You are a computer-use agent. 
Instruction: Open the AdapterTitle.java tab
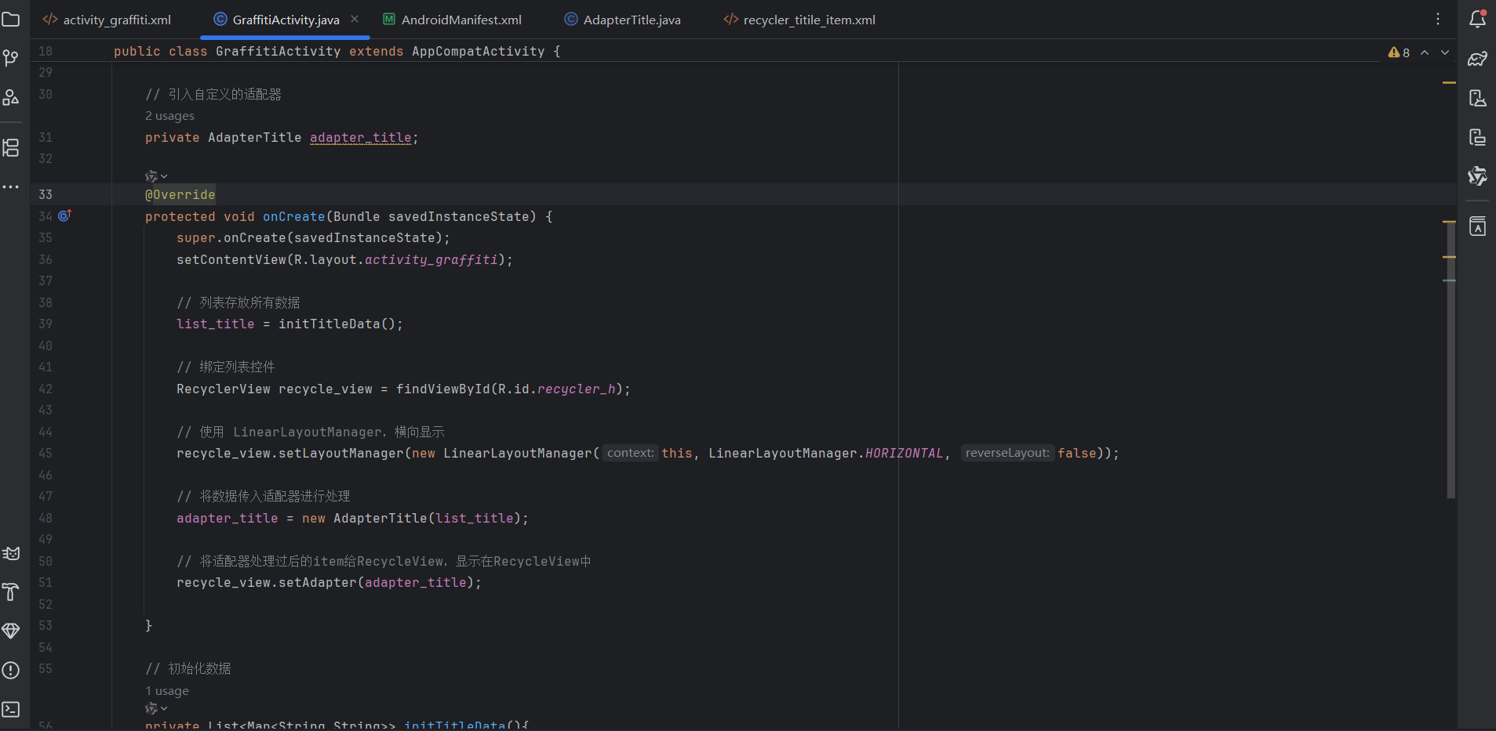tap(623, 20)
